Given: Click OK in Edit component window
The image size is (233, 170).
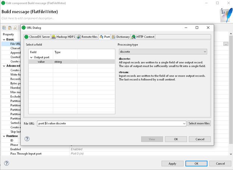Looking at the screenshot, I should 196,164.
